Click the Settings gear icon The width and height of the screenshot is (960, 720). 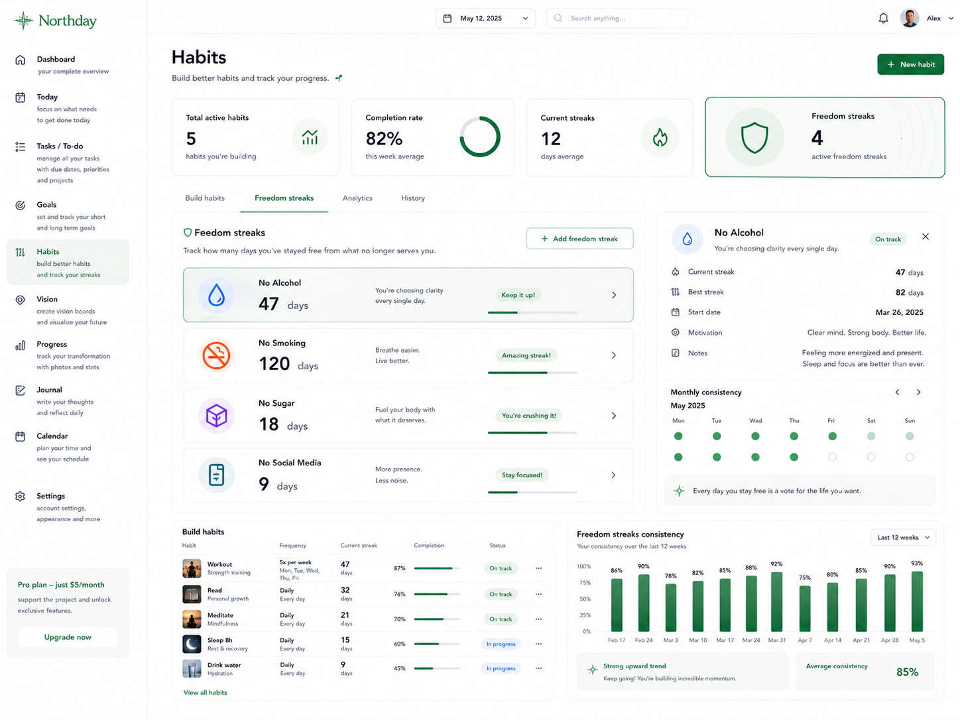21,496
